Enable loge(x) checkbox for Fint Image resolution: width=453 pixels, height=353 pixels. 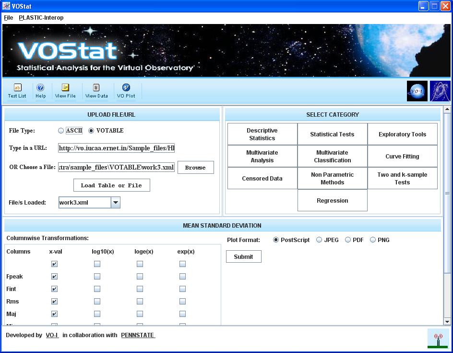point(140,289)
